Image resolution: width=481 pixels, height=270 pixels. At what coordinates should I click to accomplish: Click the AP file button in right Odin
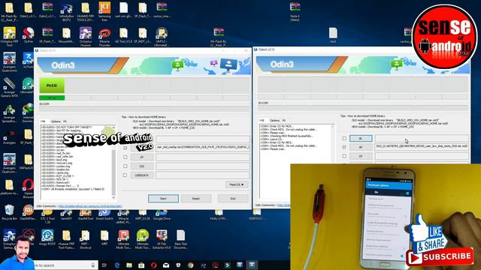point(361,147)
